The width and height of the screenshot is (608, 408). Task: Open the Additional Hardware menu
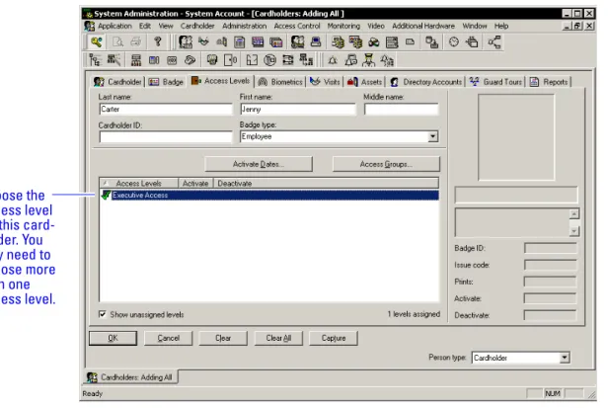(423, 26)
